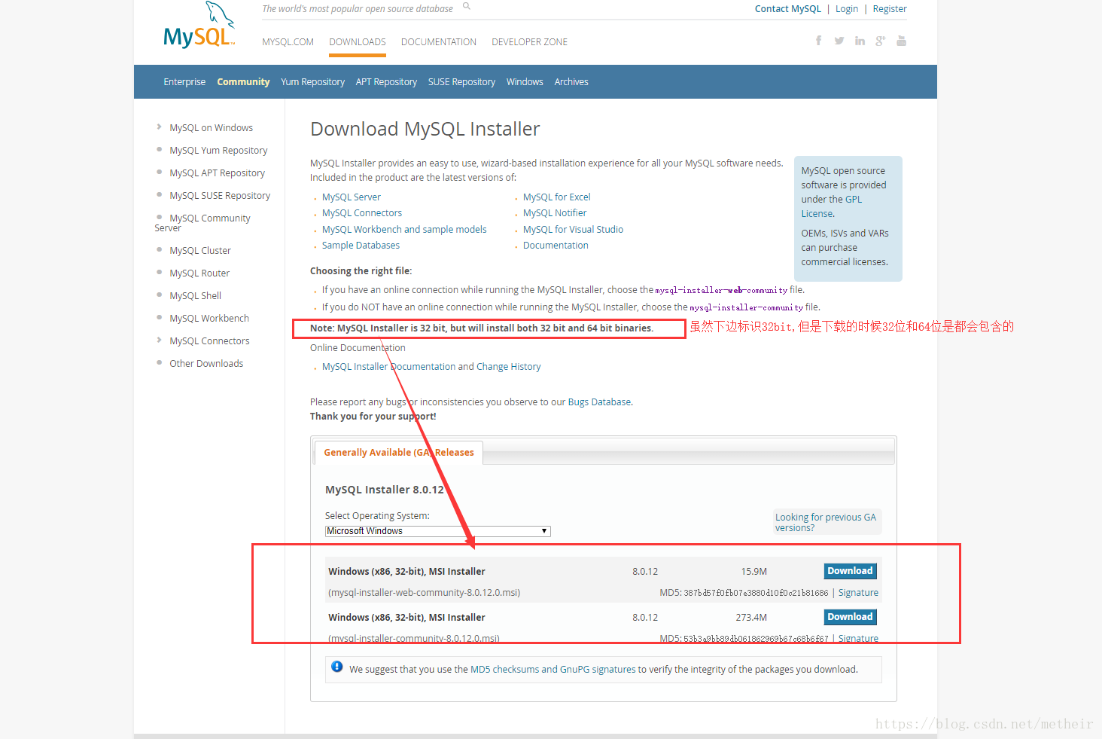Select Yum Repository in blue nav bar
This screenshot has width=1102, height=739.
click(x=312, y=82)
